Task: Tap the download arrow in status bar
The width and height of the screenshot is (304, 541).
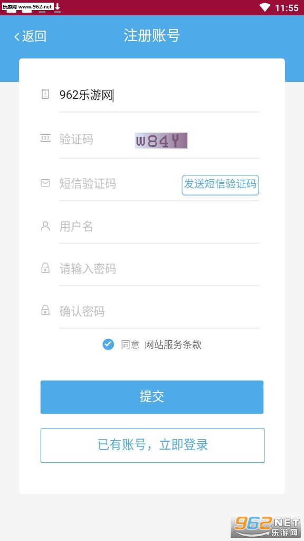Action: coord(58,7)
